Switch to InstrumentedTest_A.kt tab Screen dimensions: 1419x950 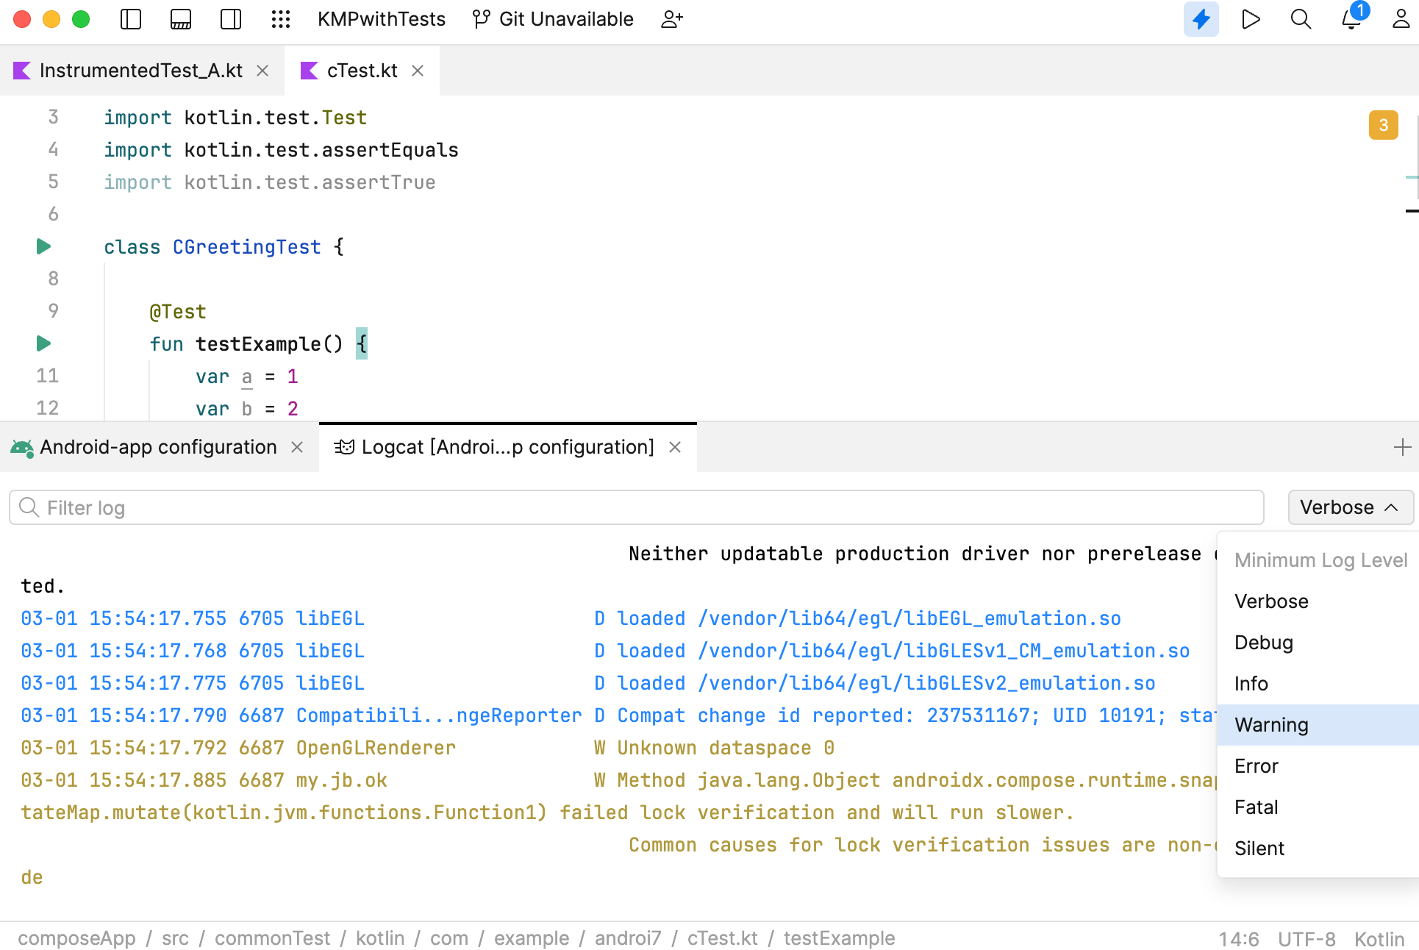(140, 71)
